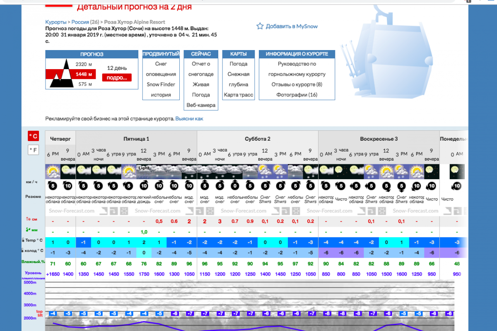The height and width of the screenshot is (331, 497).
Task: Open Снежная глубина link
Action: tap(239, 79)
